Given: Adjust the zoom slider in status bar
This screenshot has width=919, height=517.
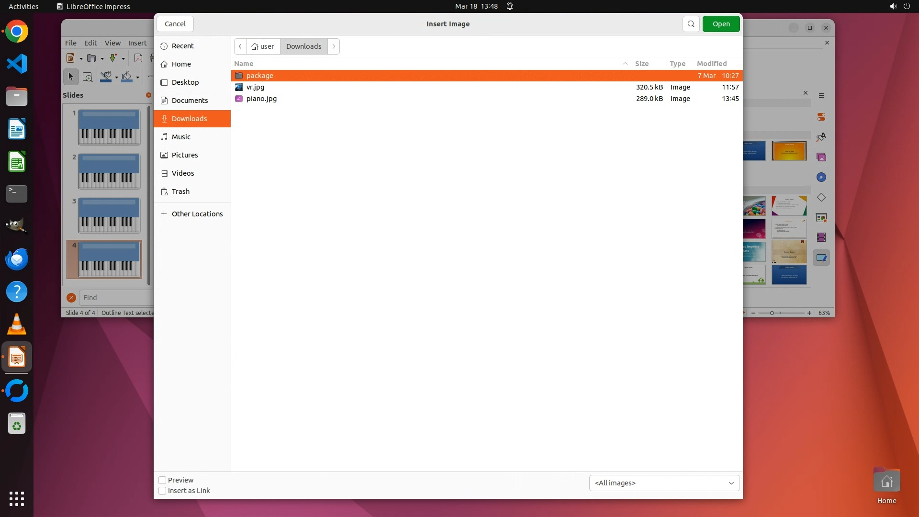Looking at the screenshot, I should 772,313.
